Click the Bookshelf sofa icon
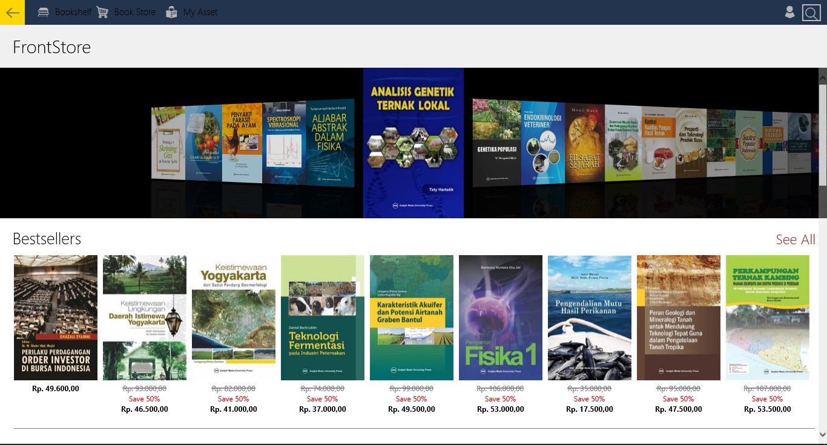 (x=44, y=12)
